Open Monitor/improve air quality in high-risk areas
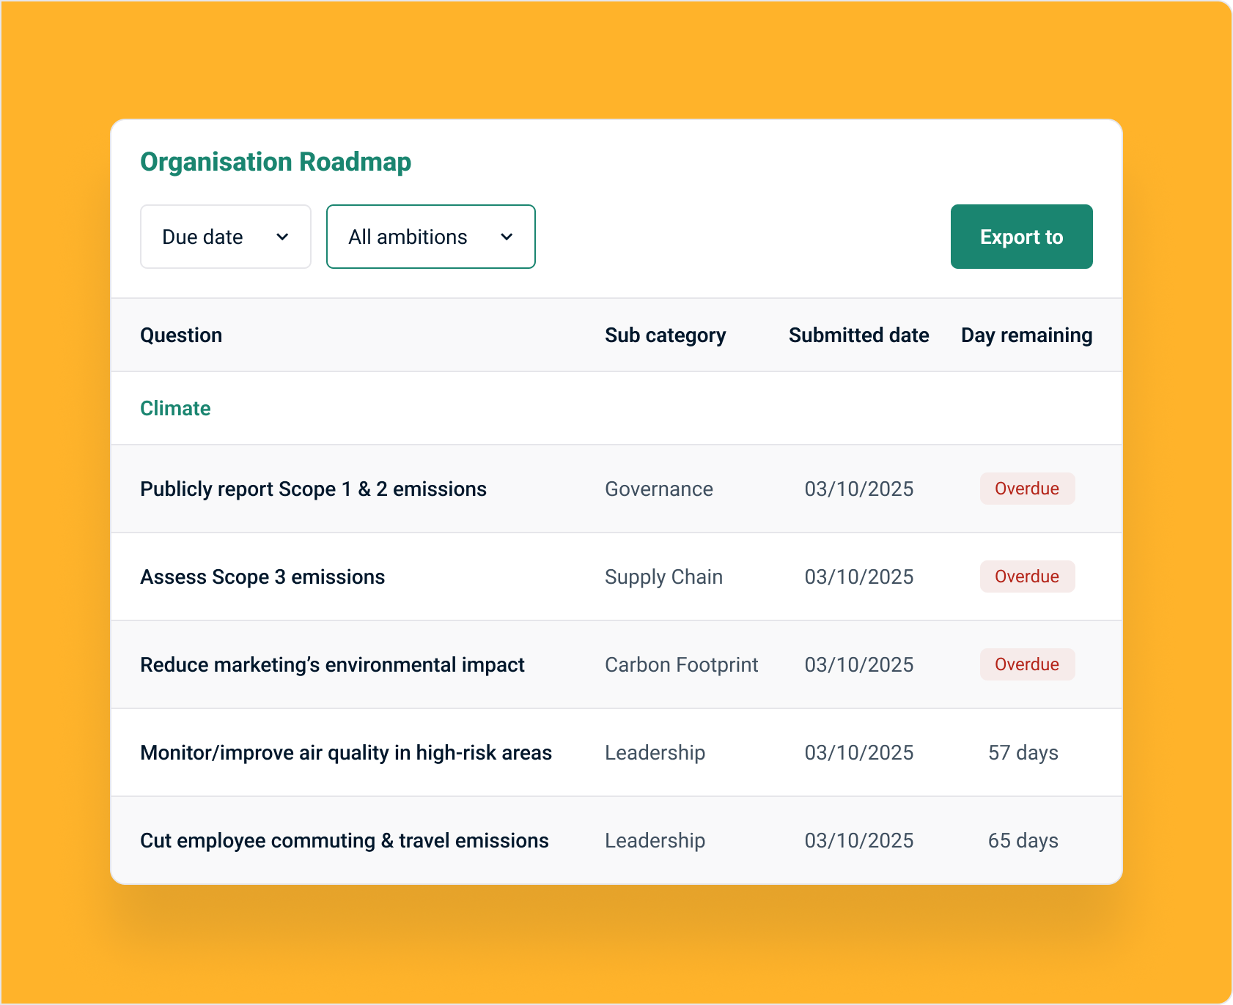Viewport: 1233px width, 1005px height. pyautogui.click(x=346, y=752)
